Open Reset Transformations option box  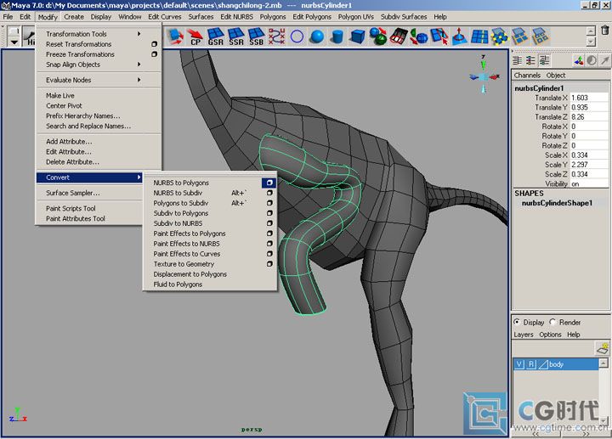click(x=154, y=44)
